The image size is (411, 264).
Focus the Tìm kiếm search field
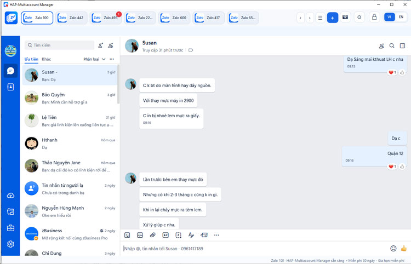(x=60, y=45)
